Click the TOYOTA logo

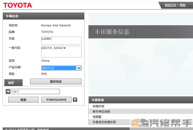point(17,5)
